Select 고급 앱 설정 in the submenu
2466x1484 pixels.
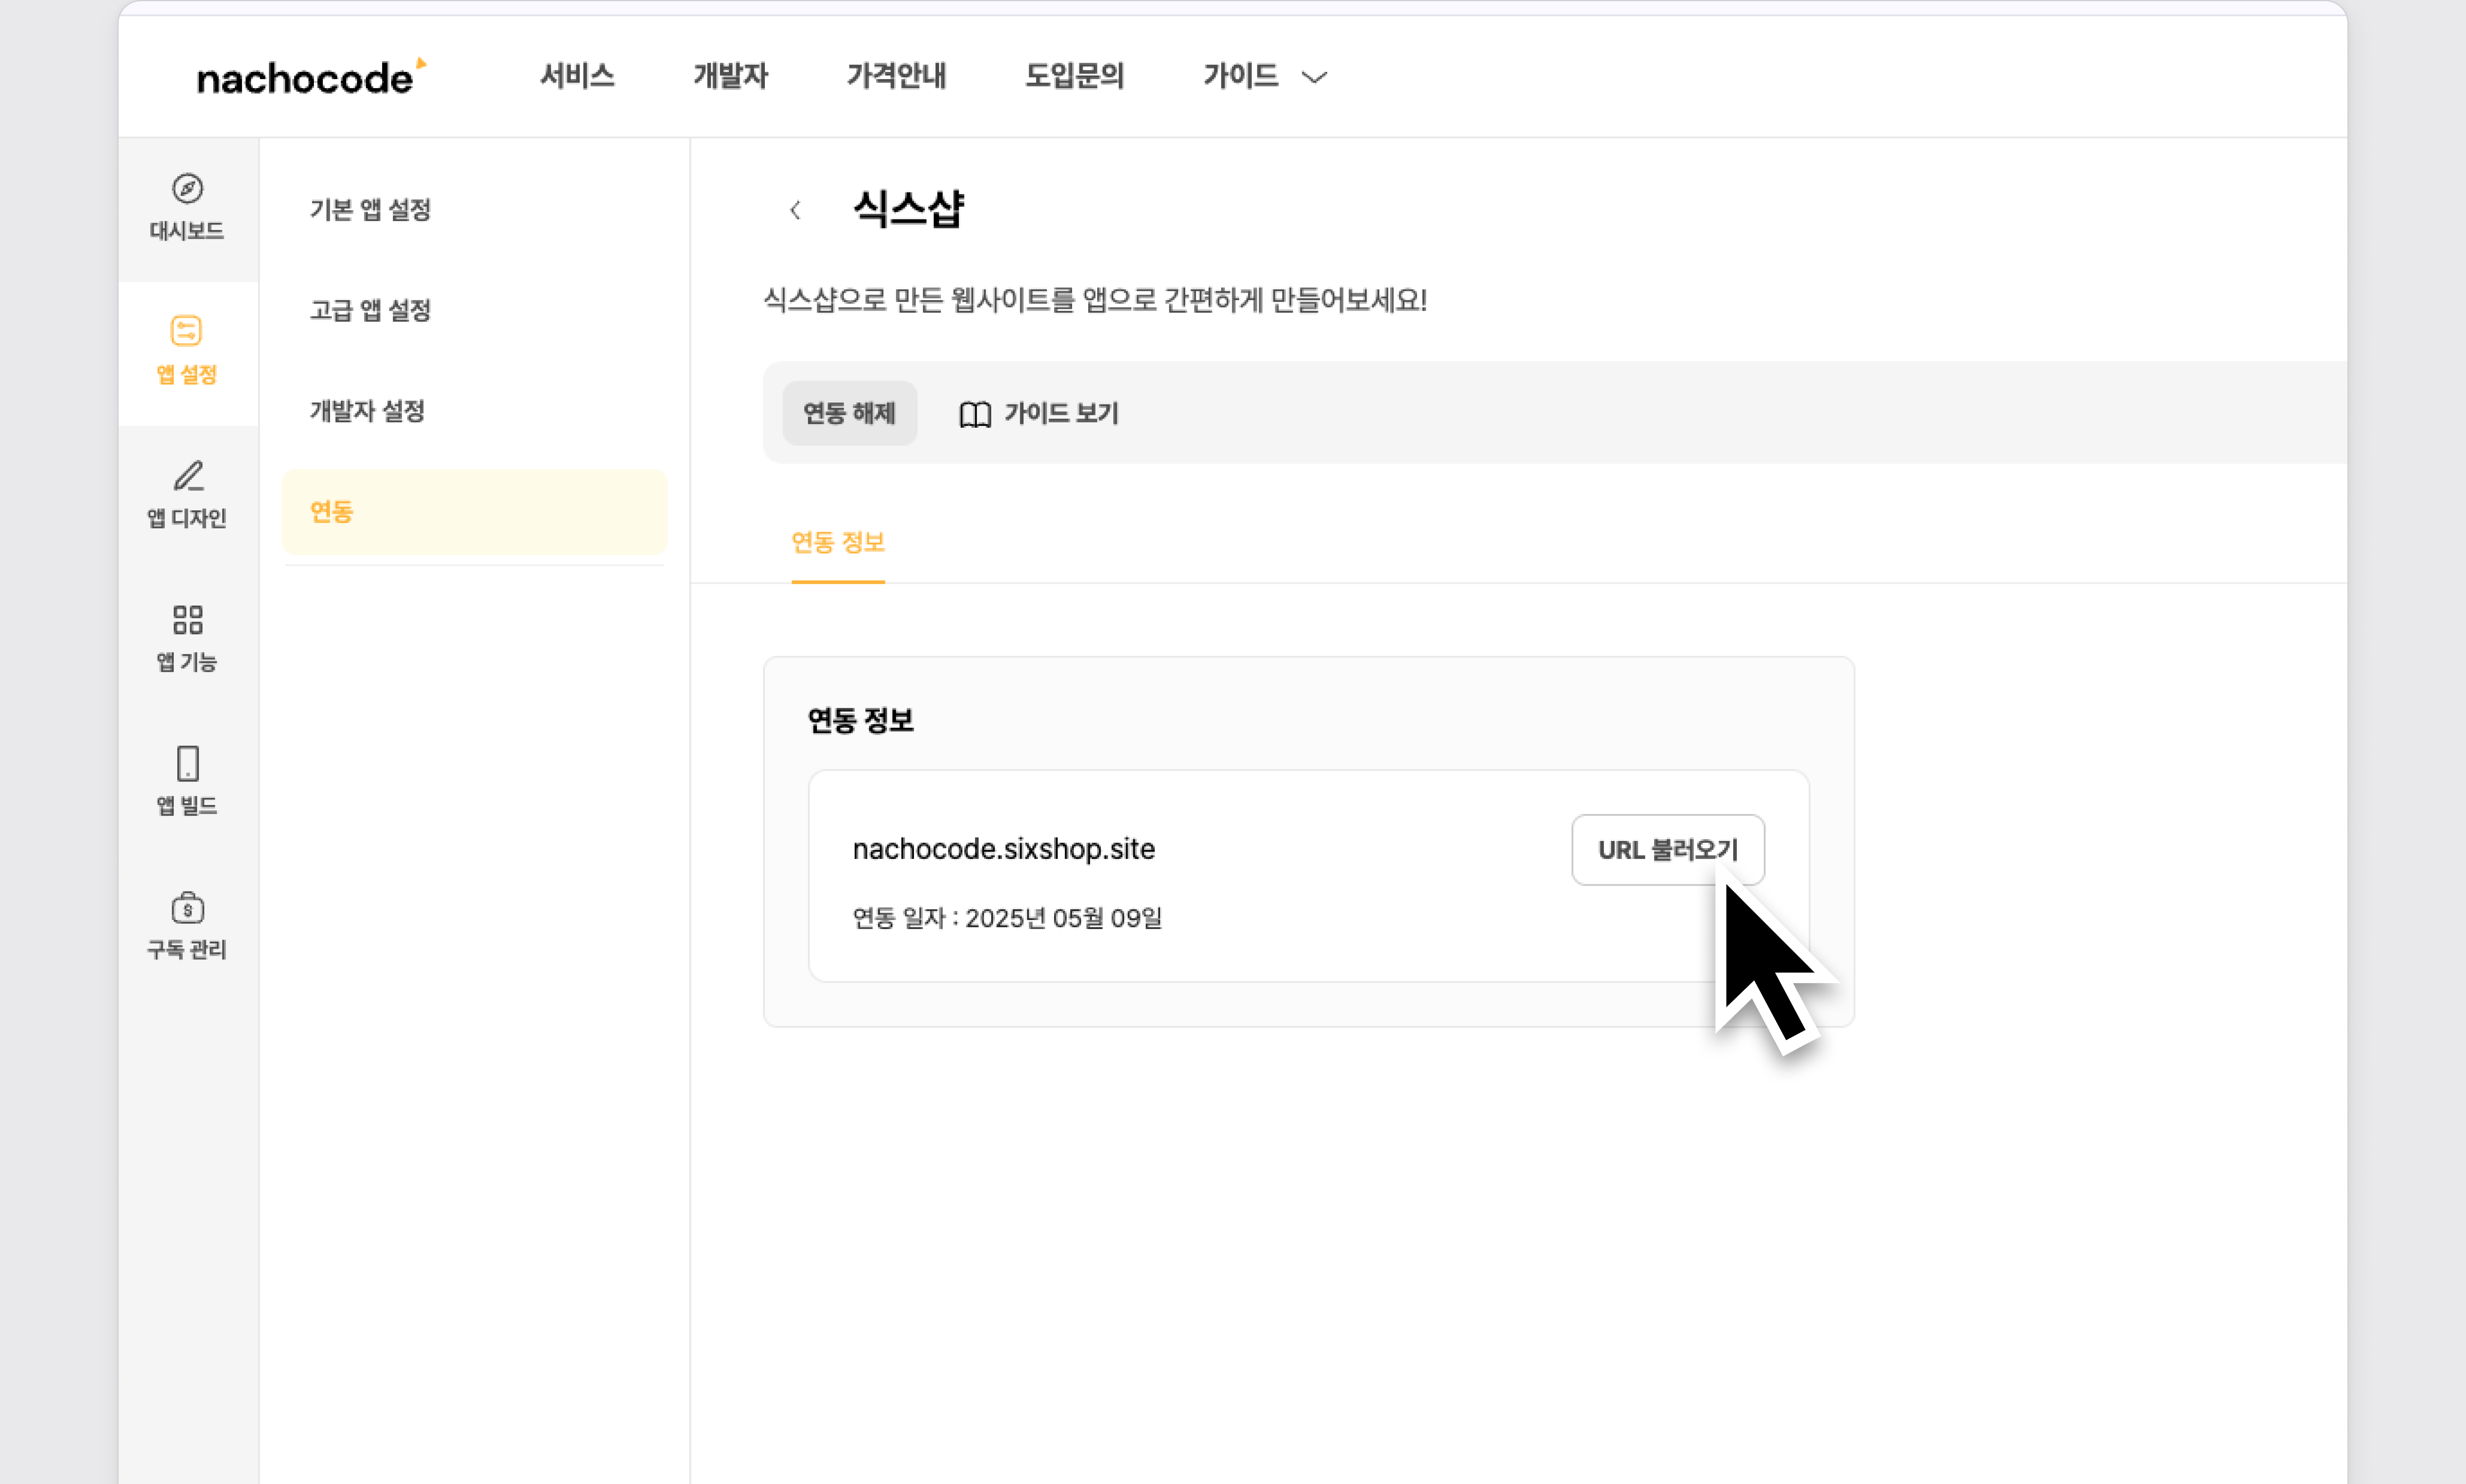pyautogui.click(x=370, y=310)
